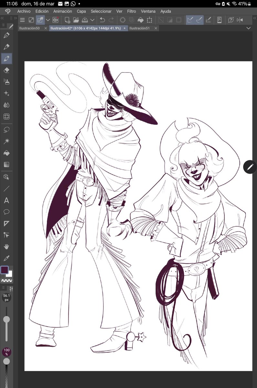
Task: Select the Operation object cube tool
Action: [6, 177]
